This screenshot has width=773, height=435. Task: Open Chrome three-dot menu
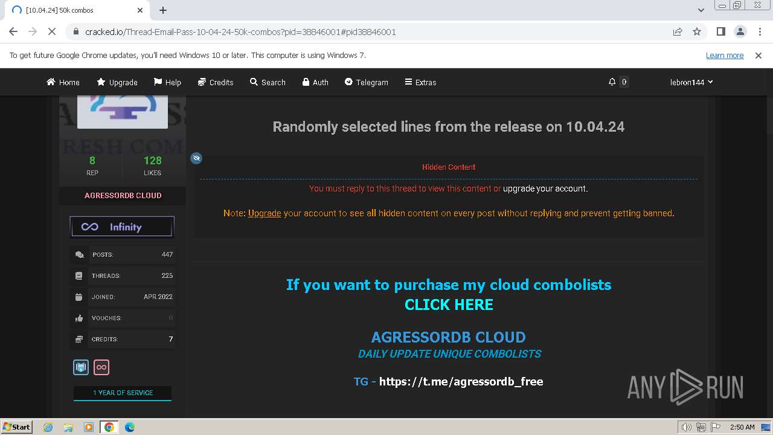(759, 32)
